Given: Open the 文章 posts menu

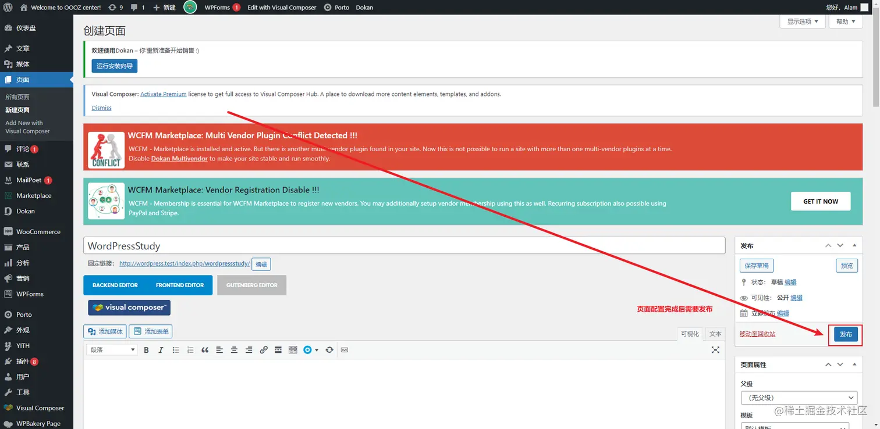Looking at the screenshot, I should click(x=37, y=48).
